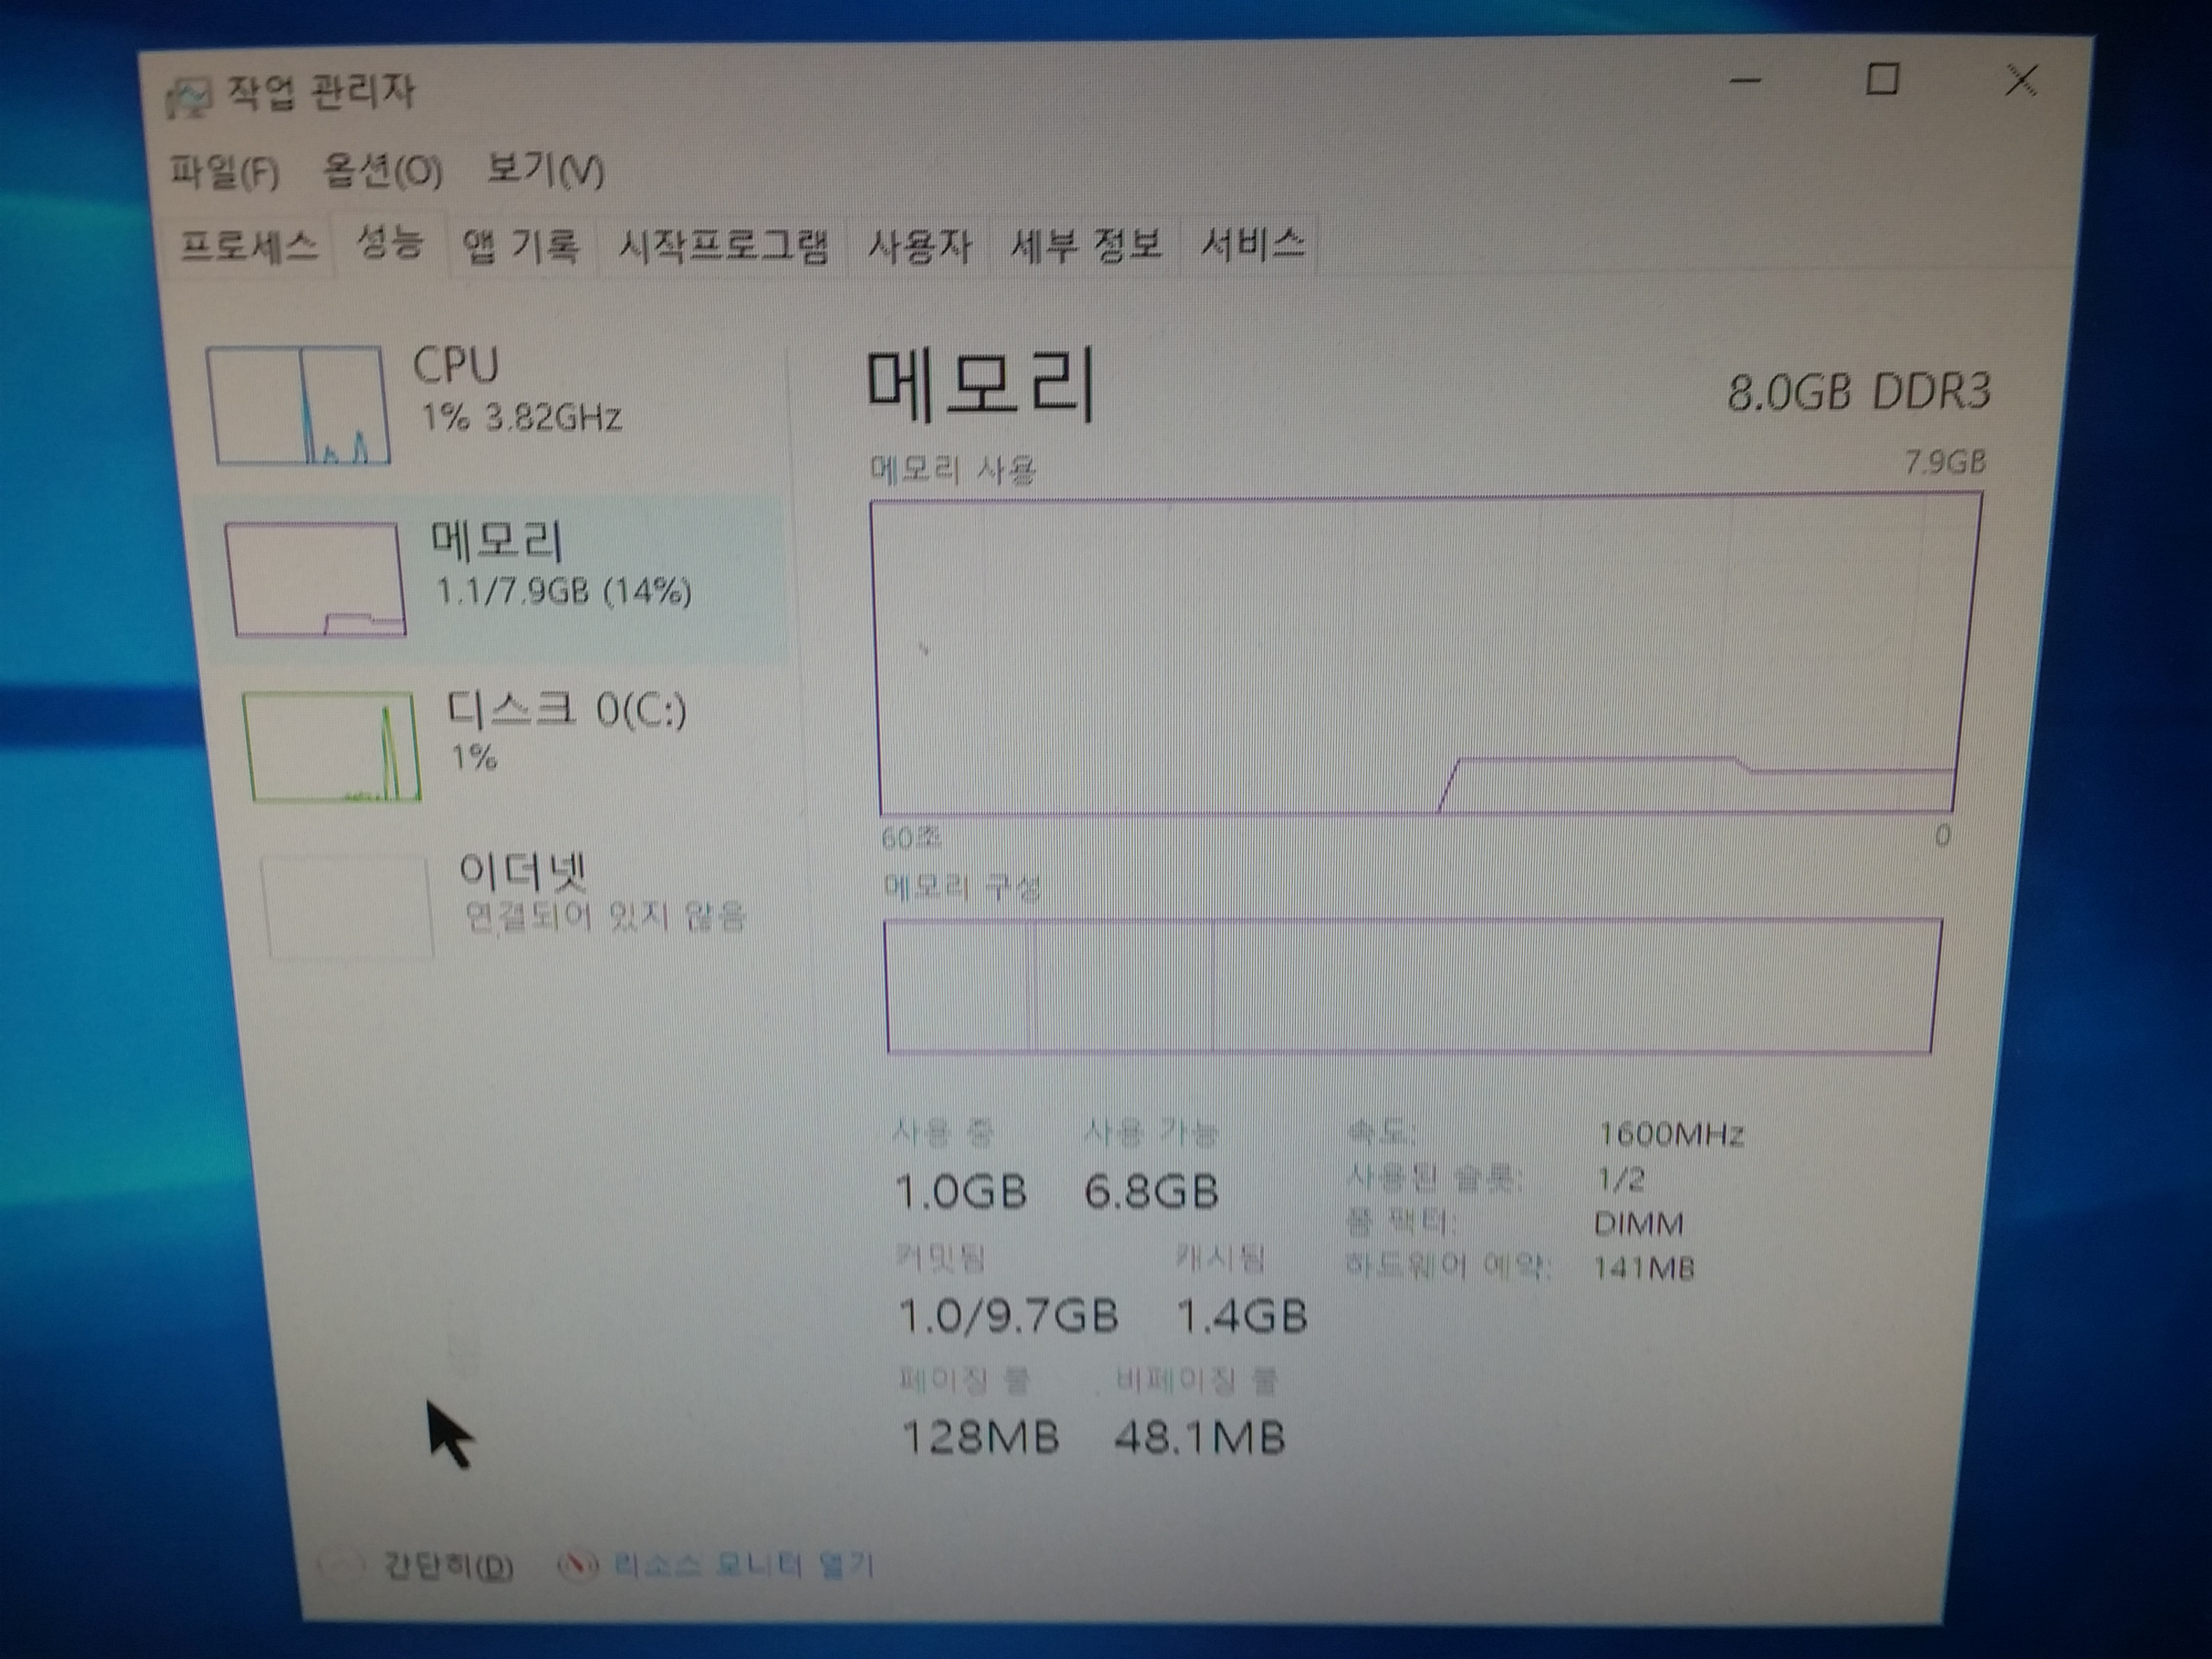The image size is (2212, 1659).
Task: Select the 성능 tab
Action: click(389, 243)
